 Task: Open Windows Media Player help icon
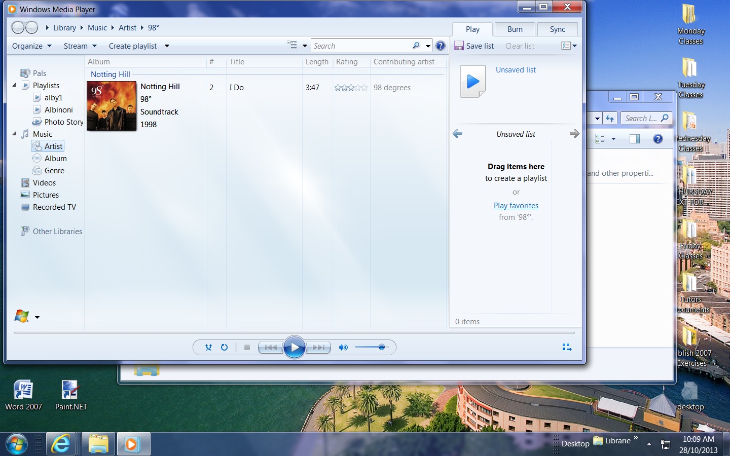[441, 46]
